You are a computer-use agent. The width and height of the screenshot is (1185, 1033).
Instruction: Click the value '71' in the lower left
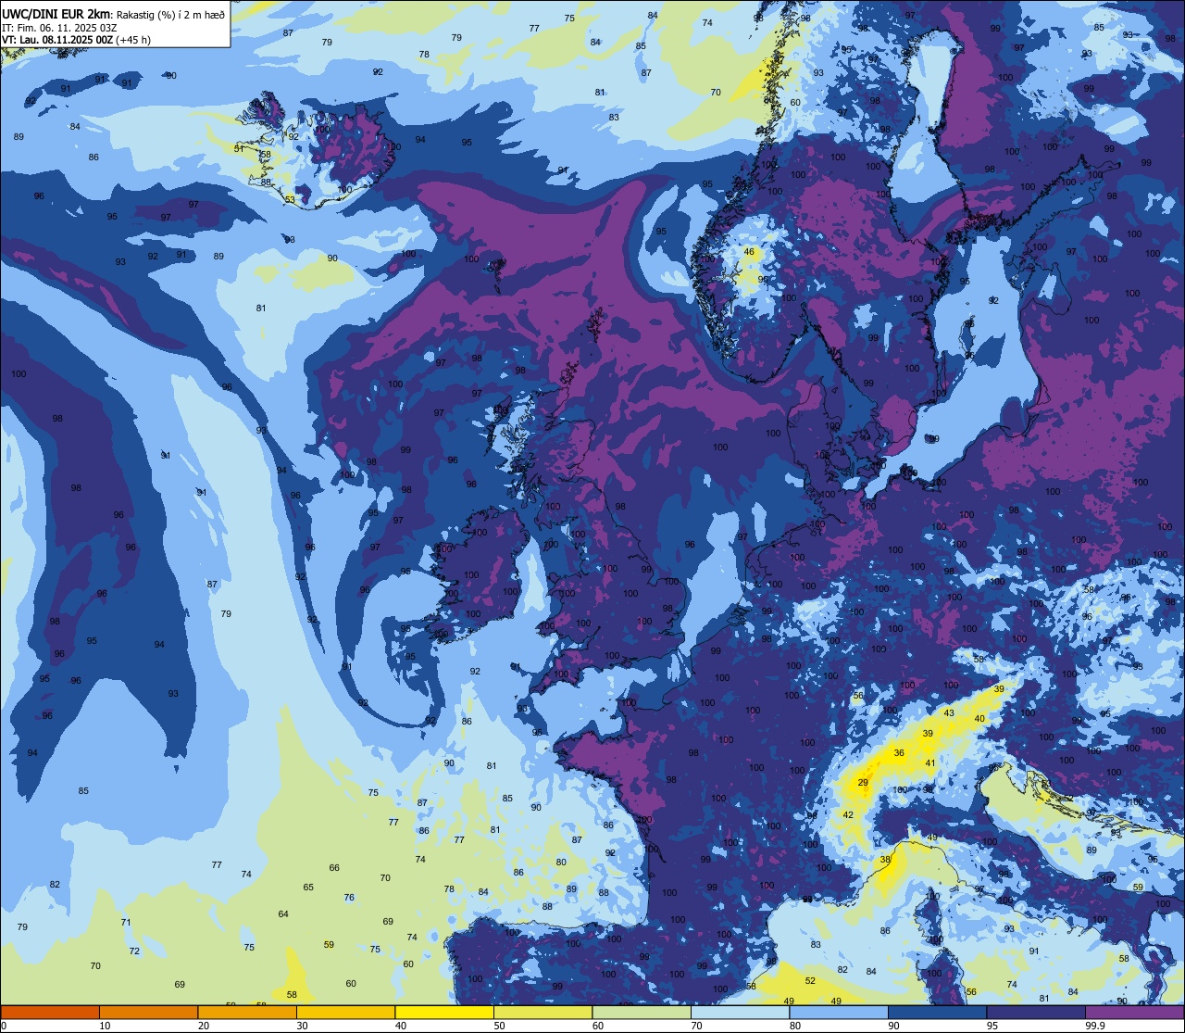pyautogui.click(x=126, y=922)
